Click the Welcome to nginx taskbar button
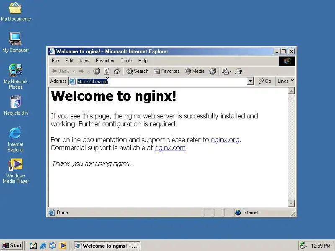 (x=107, y=246)
